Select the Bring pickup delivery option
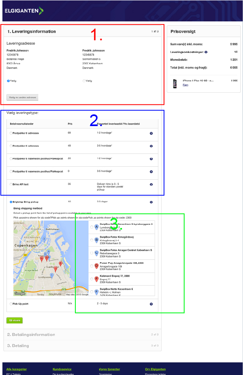243x375 pixels. 11,202
